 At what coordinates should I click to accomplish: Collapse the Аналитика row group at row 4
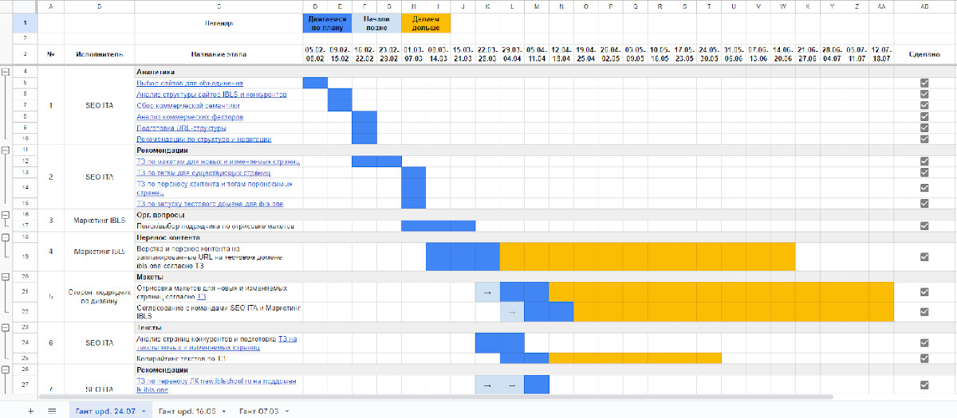click(6, 72)
